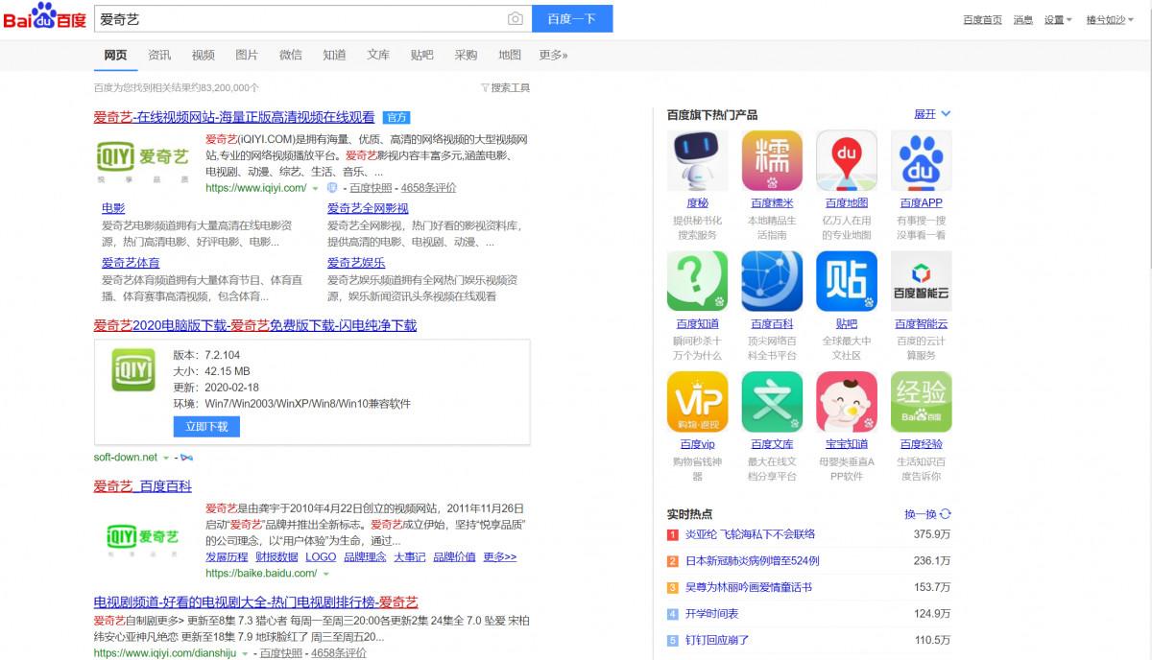Viewport: 1152px width, 660px height.
Task: Open the 宝宝知道 baby icon
Action: [x=847, y=402]
